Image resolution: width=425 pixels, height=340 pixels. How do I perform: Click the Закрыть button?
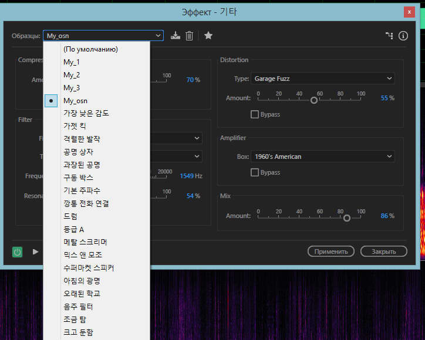383,251
